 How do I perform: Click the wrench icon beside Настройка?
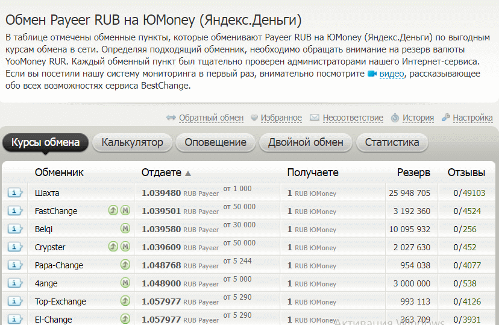coord(445,118)
